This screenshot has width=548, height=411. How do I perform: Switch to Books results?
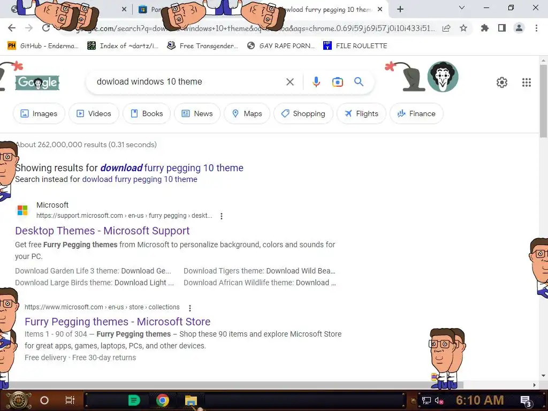(147, 113)
